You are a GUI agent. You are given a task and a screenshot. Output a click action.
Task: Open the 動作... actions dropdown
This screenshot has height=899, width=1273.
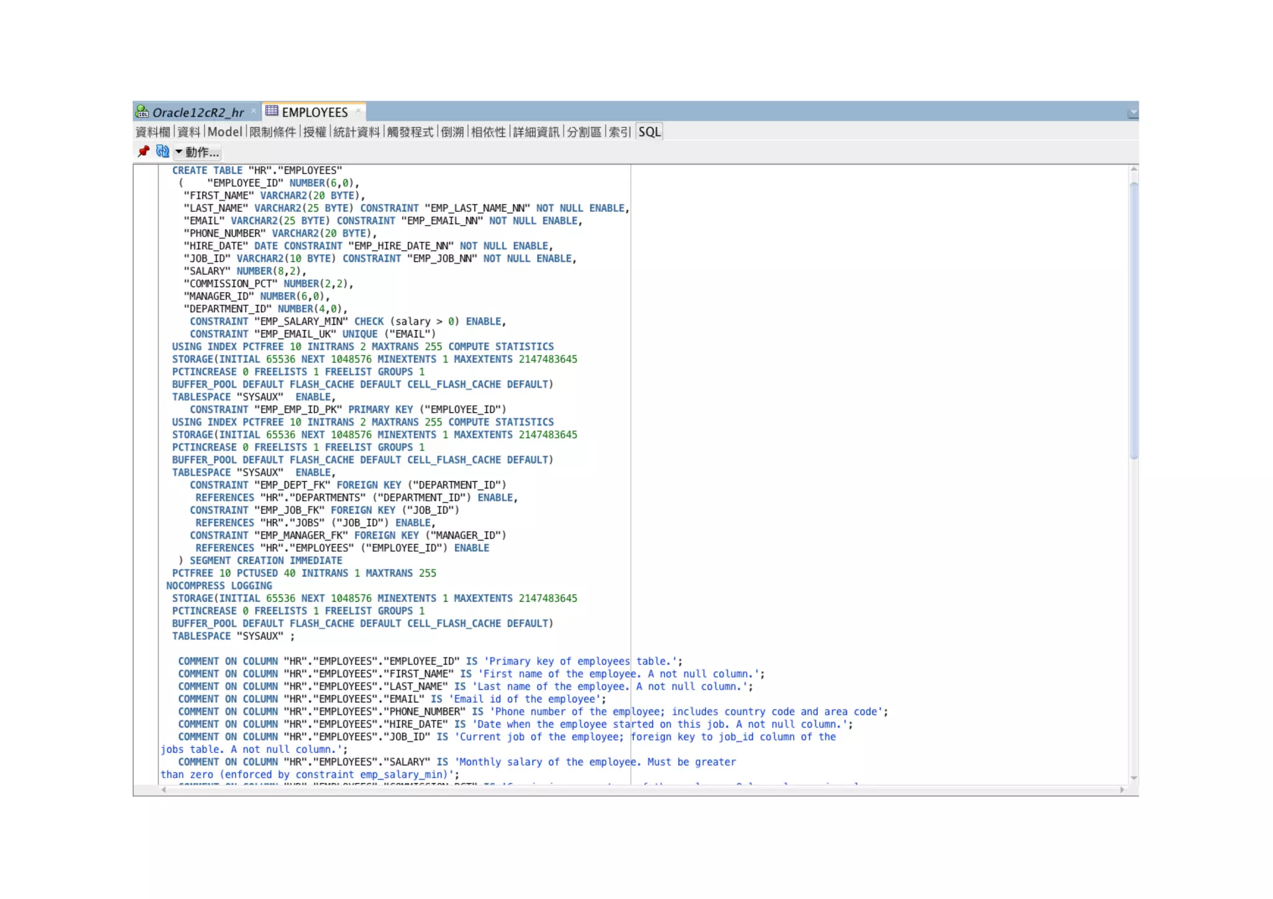point(197,152)
